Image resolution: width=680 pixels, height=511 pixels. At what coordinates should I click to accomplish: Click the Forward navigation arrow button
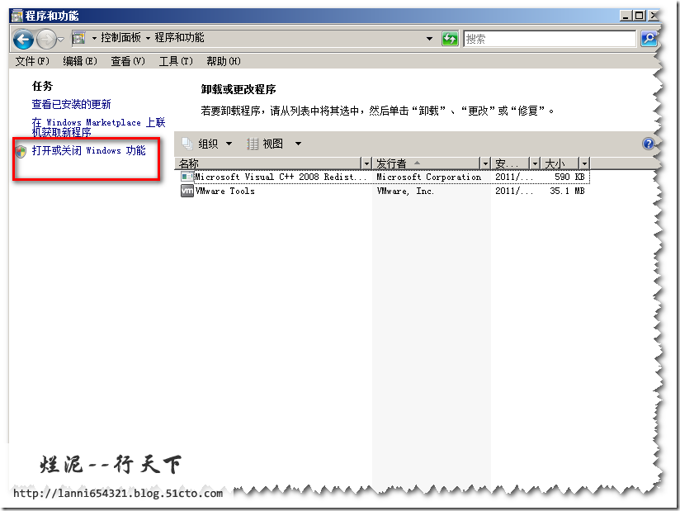click(x=46, y=39)
